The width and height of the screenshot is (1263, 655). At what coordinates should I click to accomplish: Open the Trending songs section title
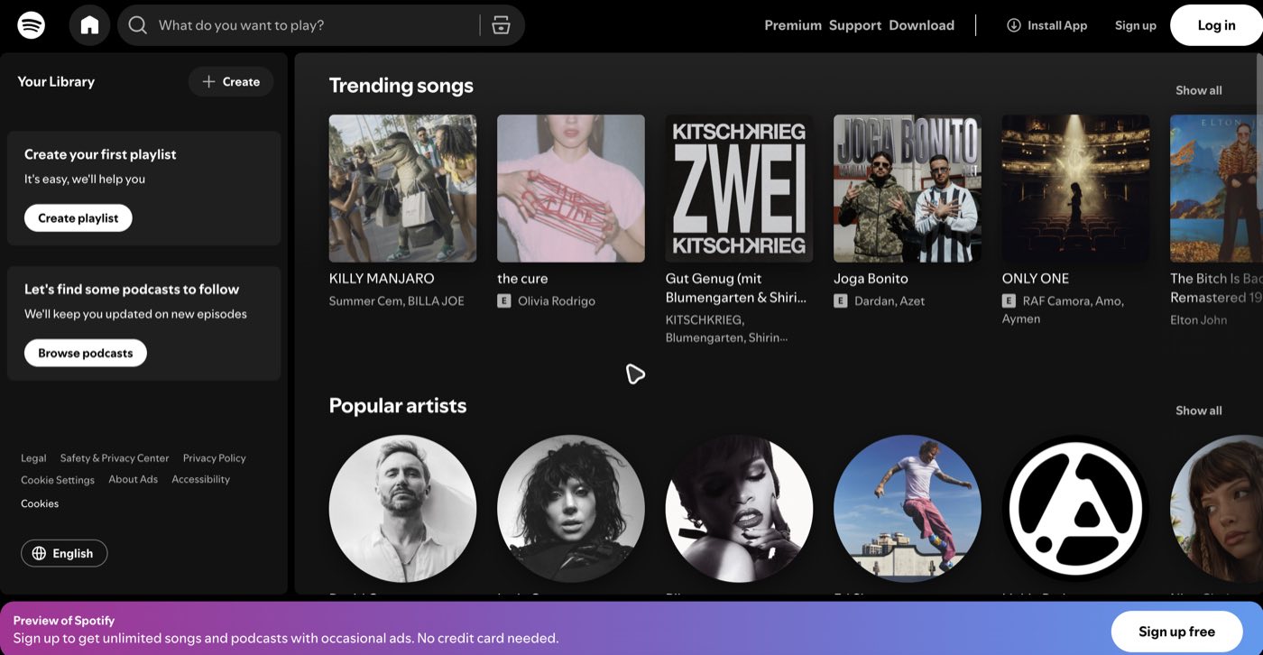click(401, 86)
